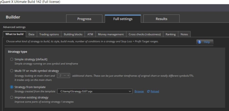Switch to the Full settings tab
Screen dimensions: 229x111
pos(123,19)
